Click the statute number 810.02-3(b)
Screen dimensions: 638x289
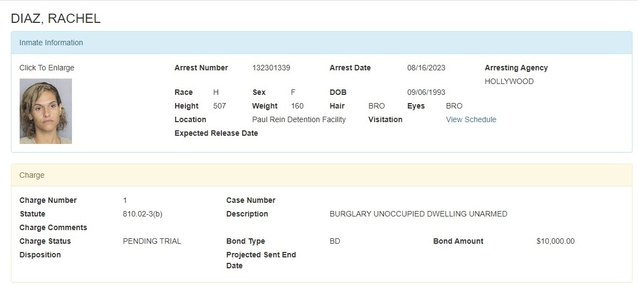point(142,214)
